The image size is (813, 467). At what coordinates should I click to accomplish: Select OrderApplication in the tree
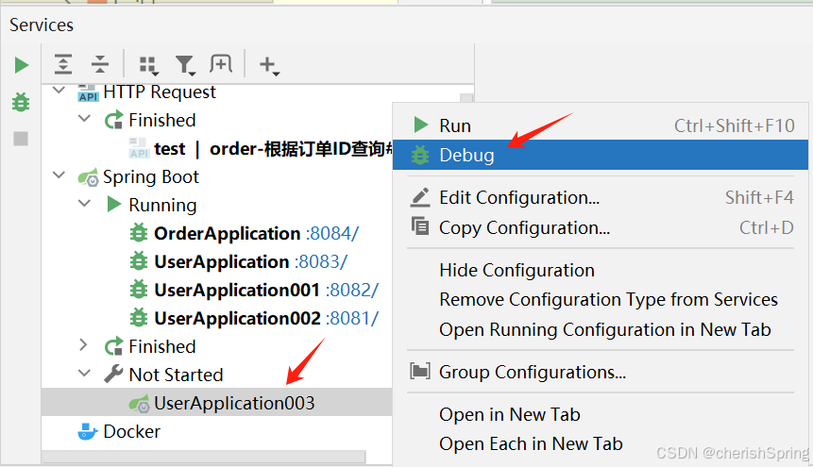click(x=228, y=234)
